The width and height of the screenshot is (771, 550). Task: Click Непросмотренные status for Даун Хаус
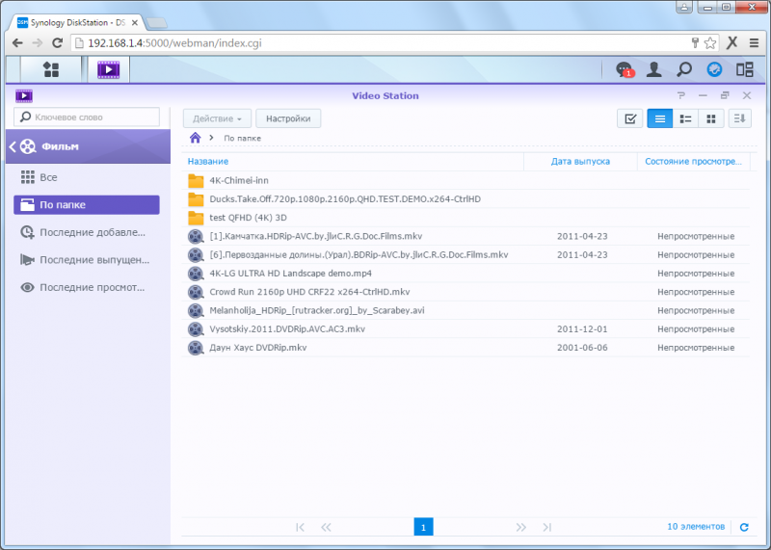tap(696, 348)
